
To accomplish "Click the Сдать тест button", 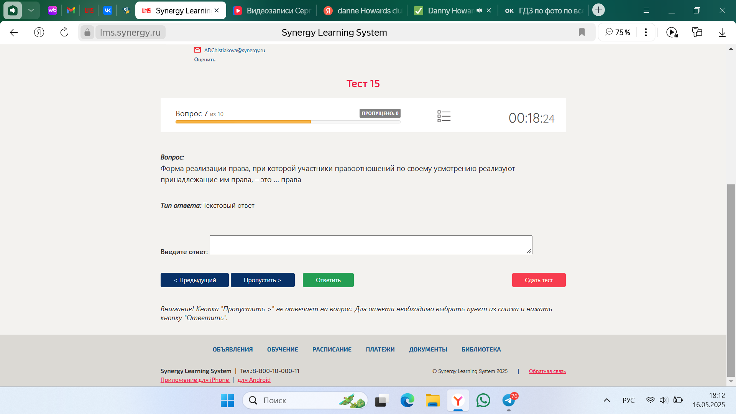I will click(x=539, y=280).
